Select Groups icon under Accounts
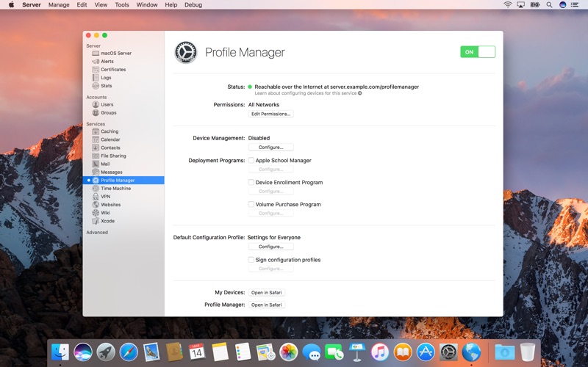The image size is (588, 367). coord(96,113)
